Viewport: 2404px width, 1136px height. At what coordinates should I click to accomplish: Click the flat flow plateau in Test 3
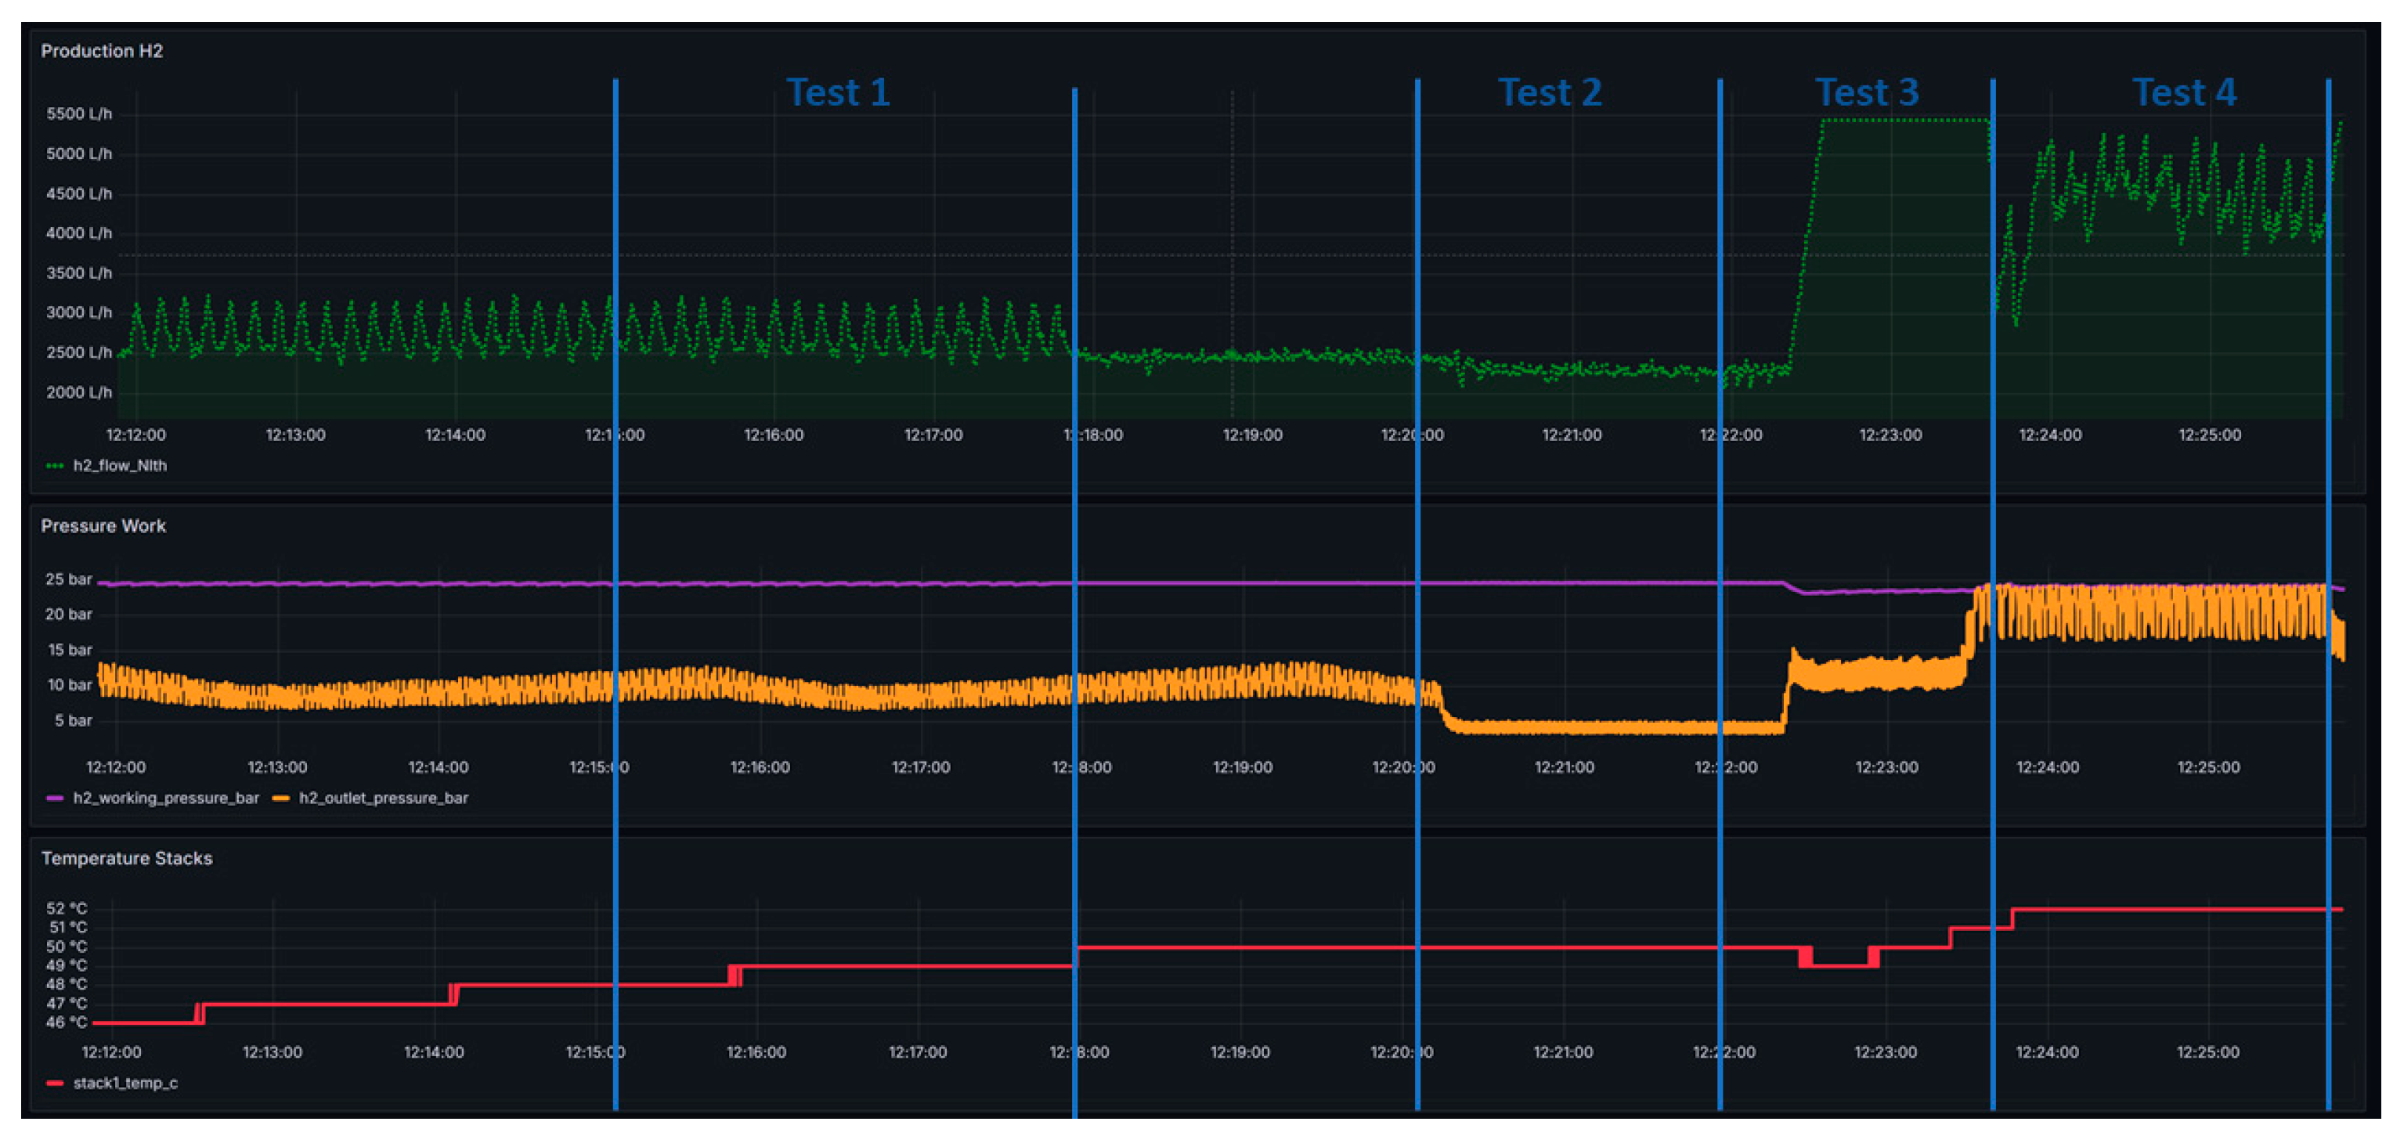pyautogui.click(x=1906, y=121)
